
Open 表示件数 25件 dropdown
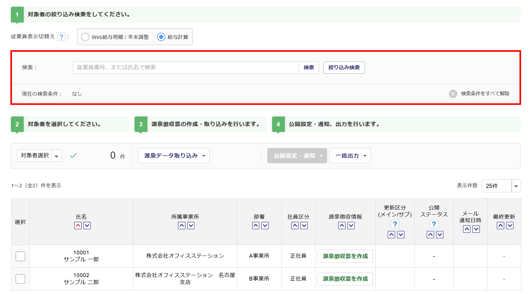click(x=501, y=186)
